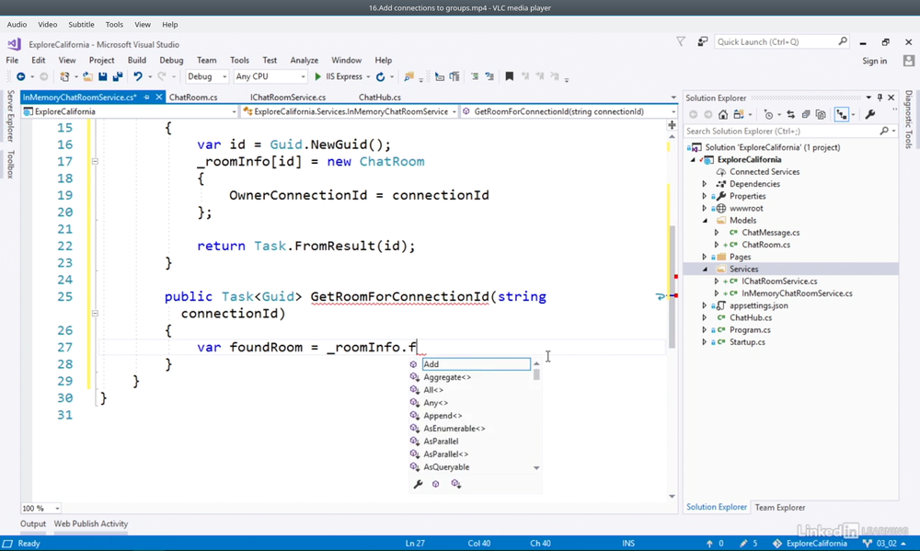Undo the last edit using the toolbar arrow
Image resolution: width=920 pixels, height=551 pixels.
coord(137,76)
